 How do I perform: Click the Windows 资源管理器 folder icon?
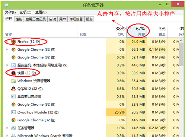click(13, 81)
